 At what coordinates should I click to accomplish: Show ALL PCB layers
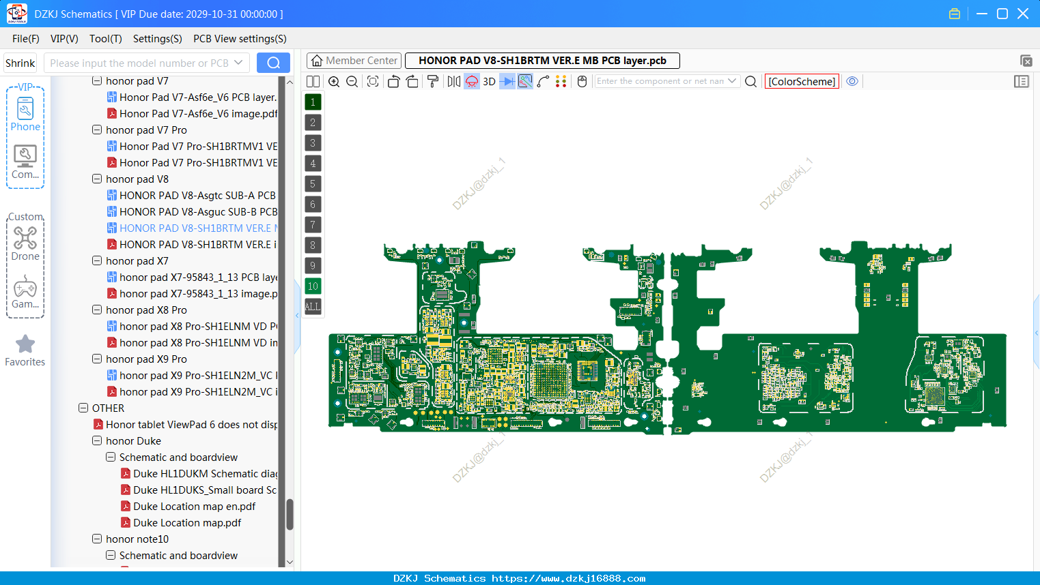[313, 307]
